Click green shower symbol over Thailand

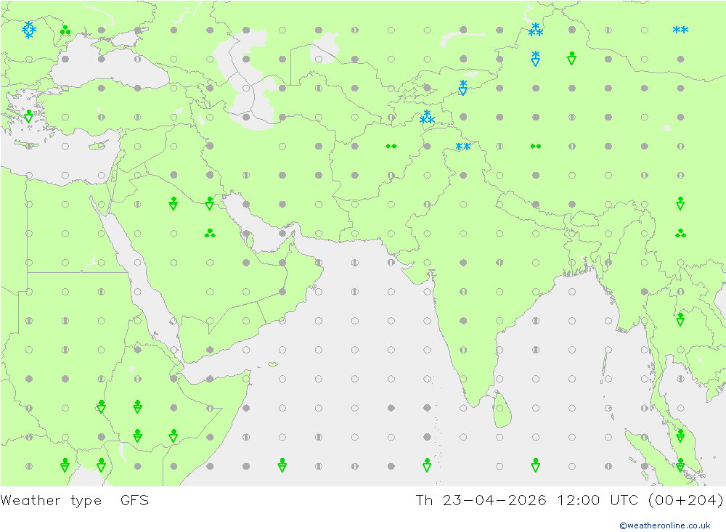coord(681,319)
